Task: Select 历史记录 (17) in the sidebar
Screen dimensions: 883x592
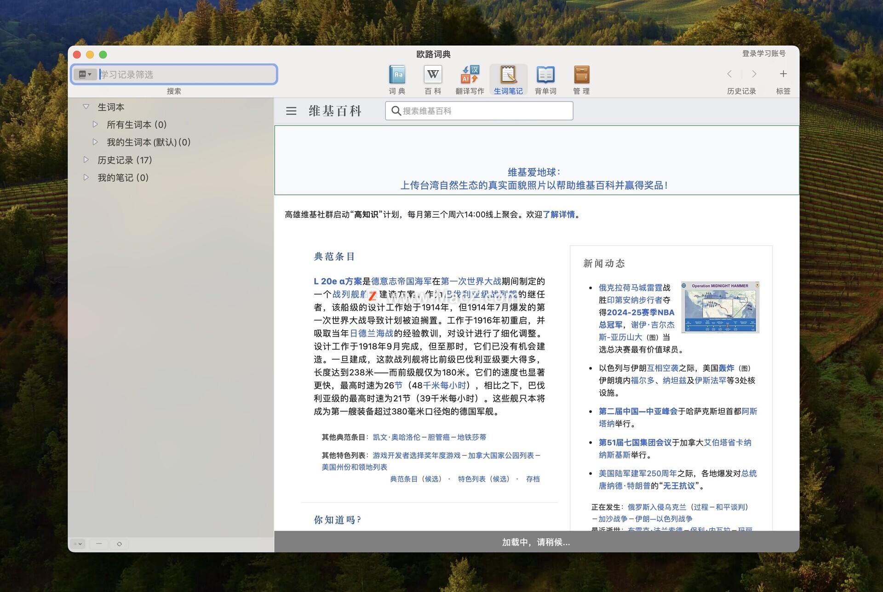Action: pos(125,160)
